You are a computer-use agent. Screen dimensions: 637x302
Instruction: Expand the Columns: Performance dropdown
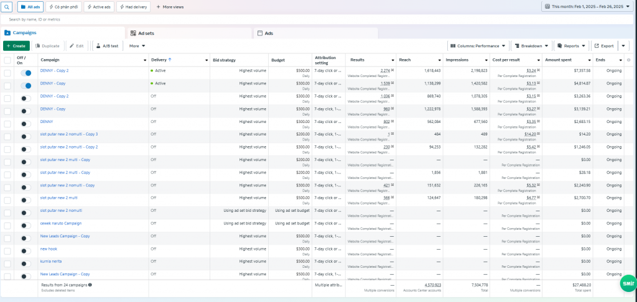[x=477, y=46]
